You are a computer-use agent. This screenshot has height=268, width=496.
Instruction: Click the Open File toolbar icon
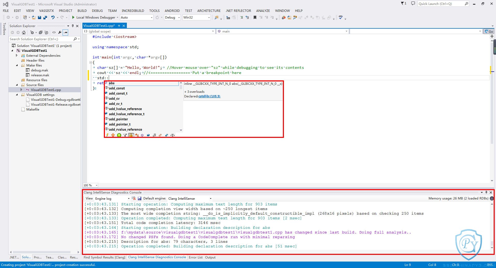34,17
